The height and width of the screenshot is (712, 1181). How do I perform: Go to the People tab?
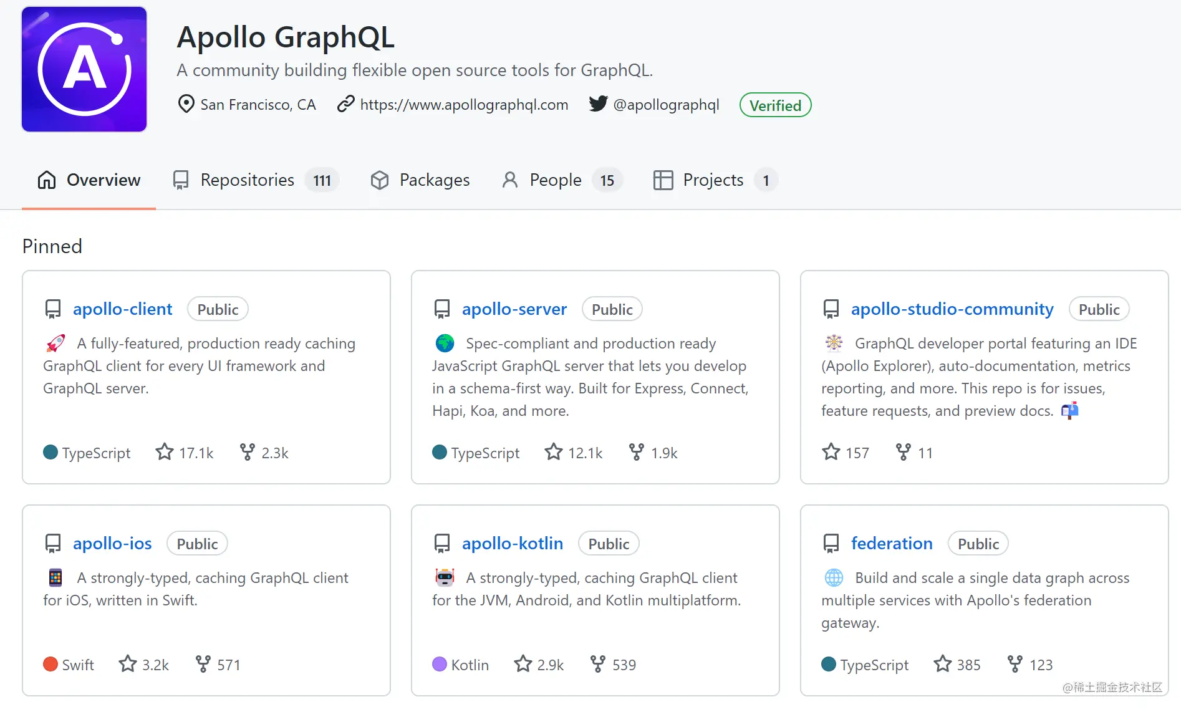[x=562, y=180]
